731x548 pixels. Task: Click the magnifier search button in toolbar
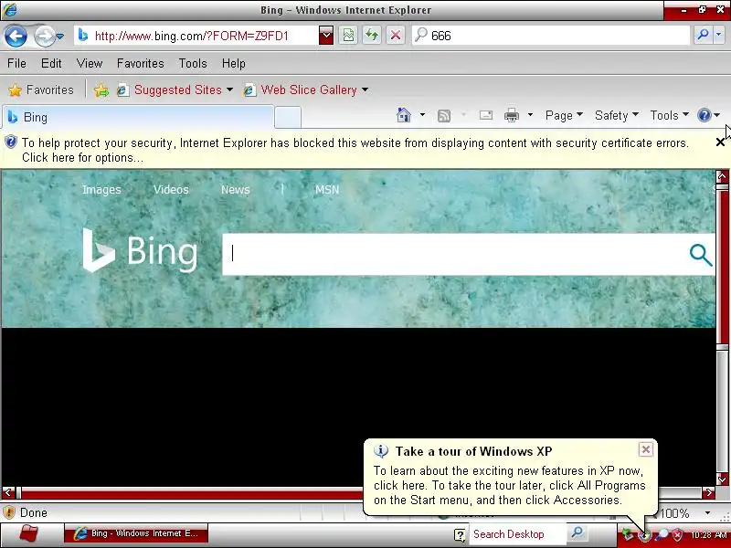[703, 36]
